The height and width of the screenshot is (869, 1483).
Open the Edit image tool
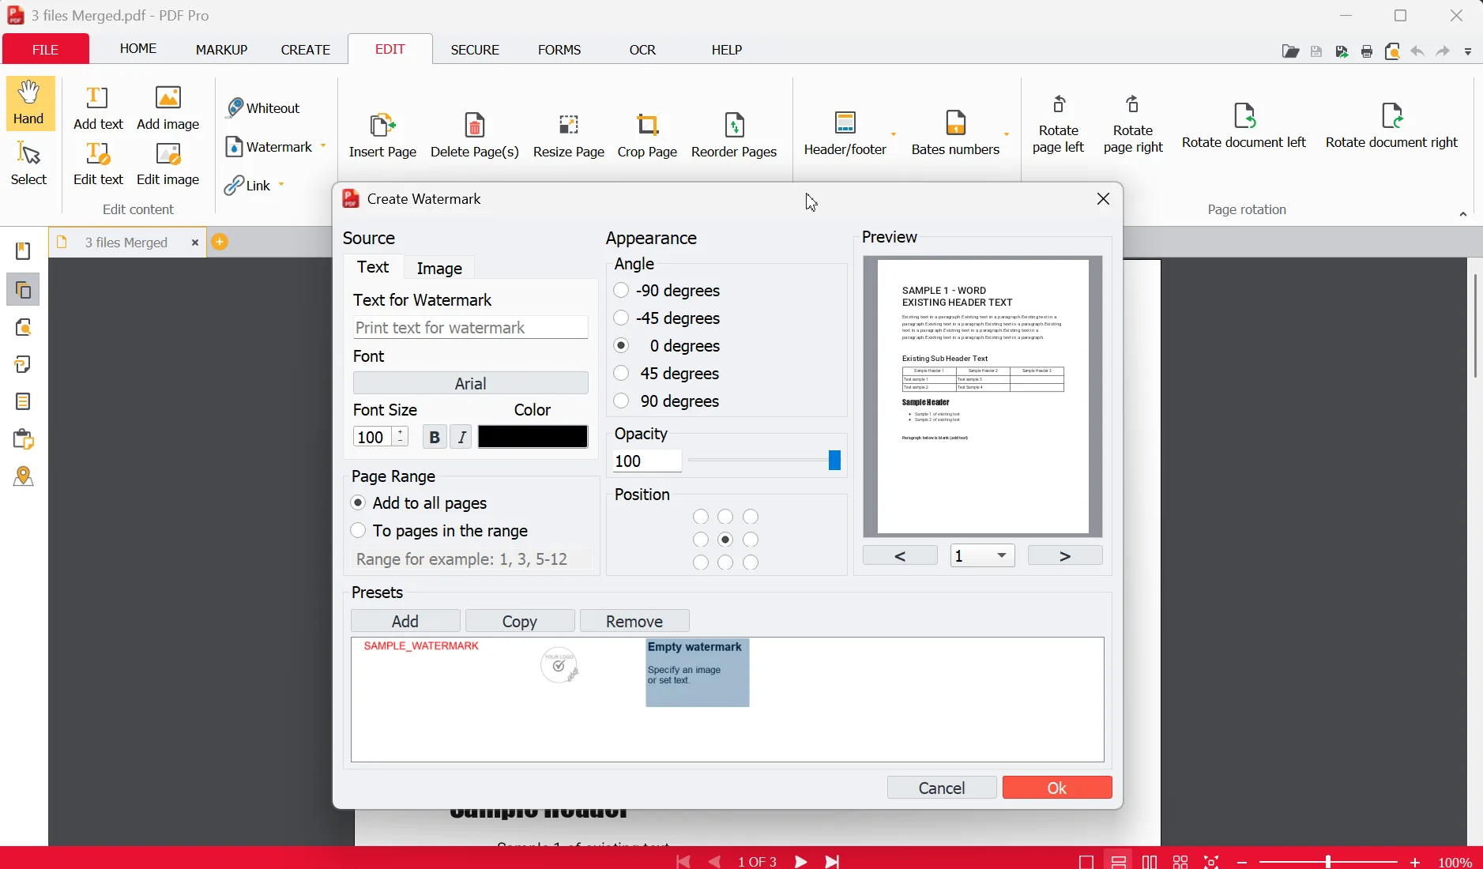coord(168,164)
